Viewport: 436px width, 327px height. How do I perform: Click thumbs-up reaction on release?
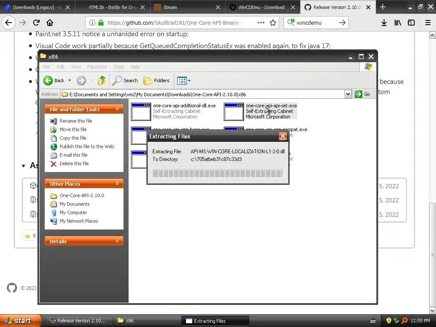30,236
